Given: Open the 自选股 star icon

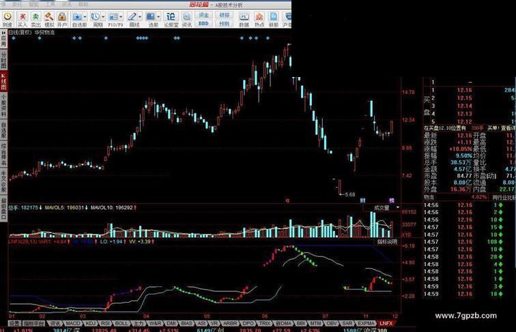Looking at the screenshot, I should [x=77, y=17].
